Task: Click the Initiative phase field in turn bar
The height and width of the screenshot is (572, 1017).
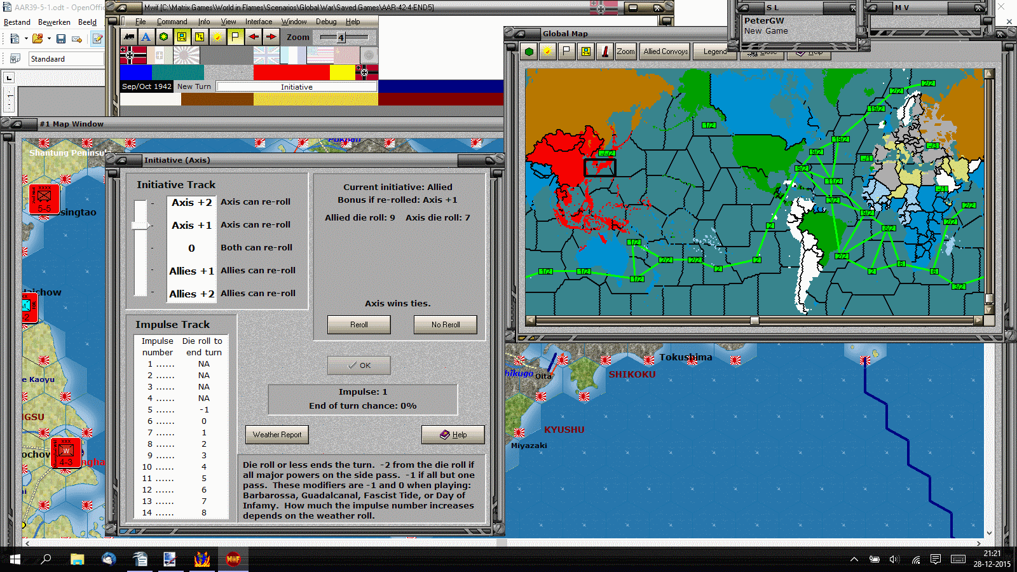Action: point(297,87)
